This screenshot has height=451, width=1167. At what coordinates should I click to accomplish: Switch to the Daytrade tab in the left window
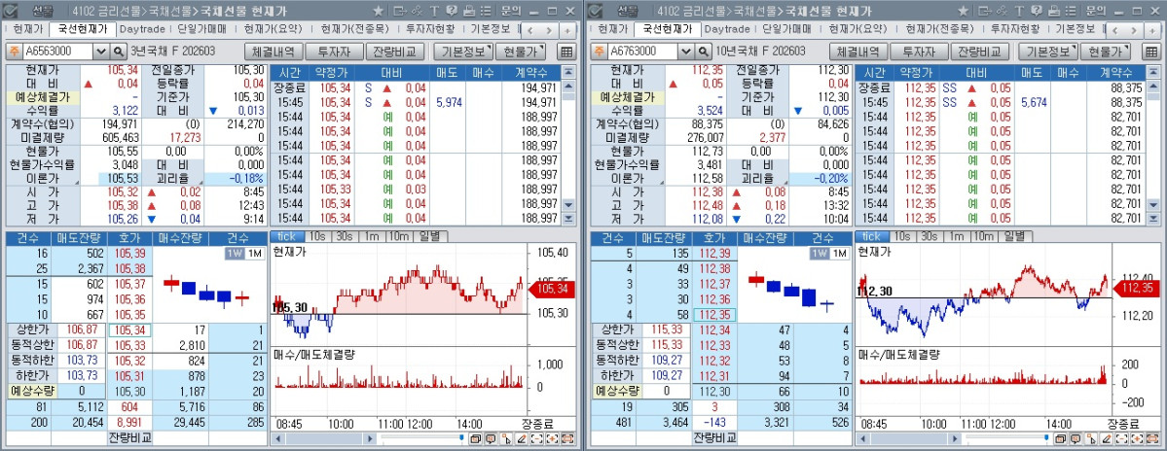(x=144, y=29)
